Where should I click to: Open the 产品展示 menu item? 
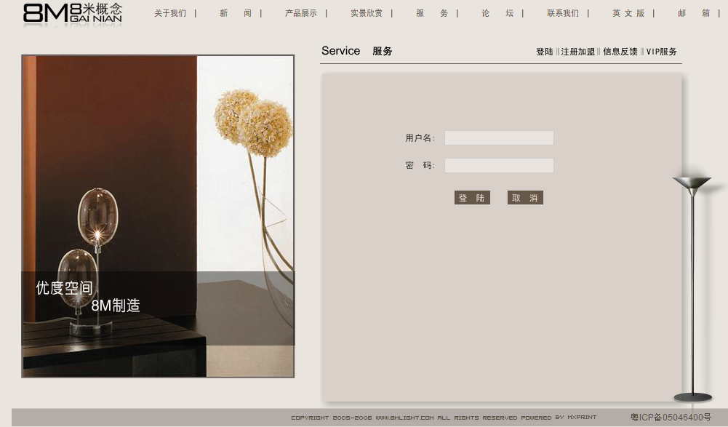301,13
